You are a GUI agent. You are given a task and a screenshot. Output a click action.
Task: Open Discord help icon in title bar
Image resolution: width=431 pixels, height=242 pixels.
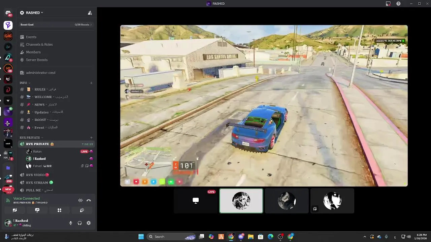point(398,3)
